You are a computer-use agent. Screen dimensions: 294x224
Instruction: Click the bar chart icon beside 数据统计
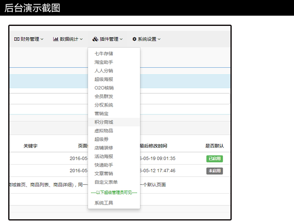[x=56, y=39]
